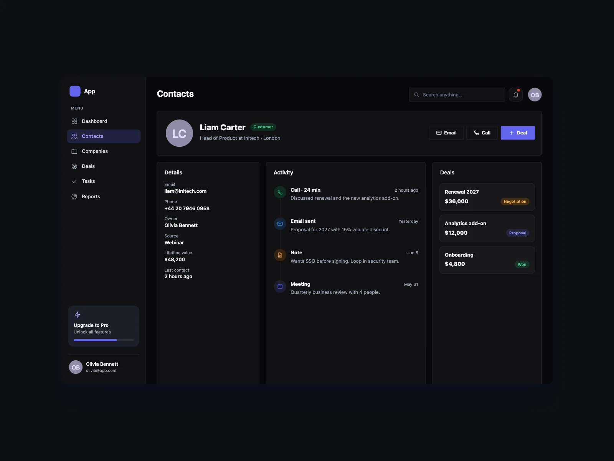Click the Deals target icon
Viewport: 614px width, 461px height.
[x=74, y=166]
